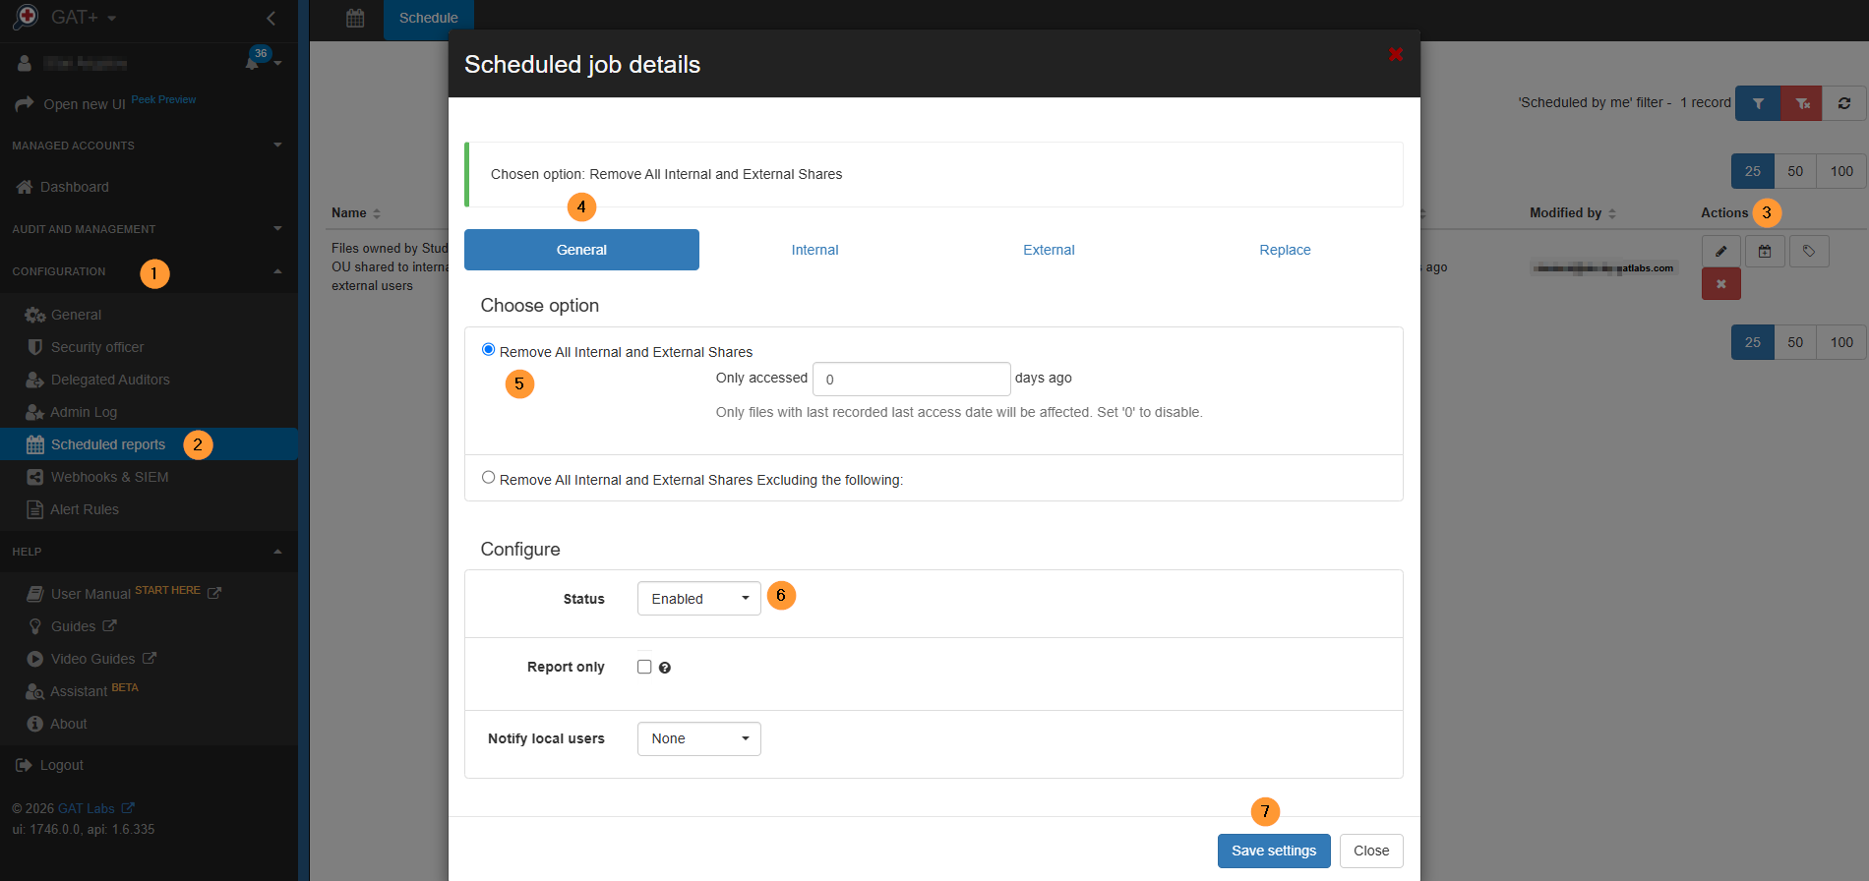
Task: Delete the scheduled job with red X
Action: point(1721,284)
